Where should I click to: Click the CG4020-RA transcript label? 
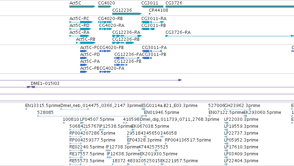point(112,26)
